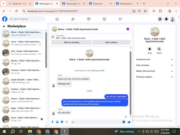
Task: Click More options button
Action: [111, 42]
